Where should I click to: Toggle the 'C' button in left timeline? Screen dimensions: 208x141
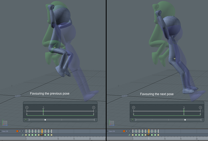pos(20,131)
